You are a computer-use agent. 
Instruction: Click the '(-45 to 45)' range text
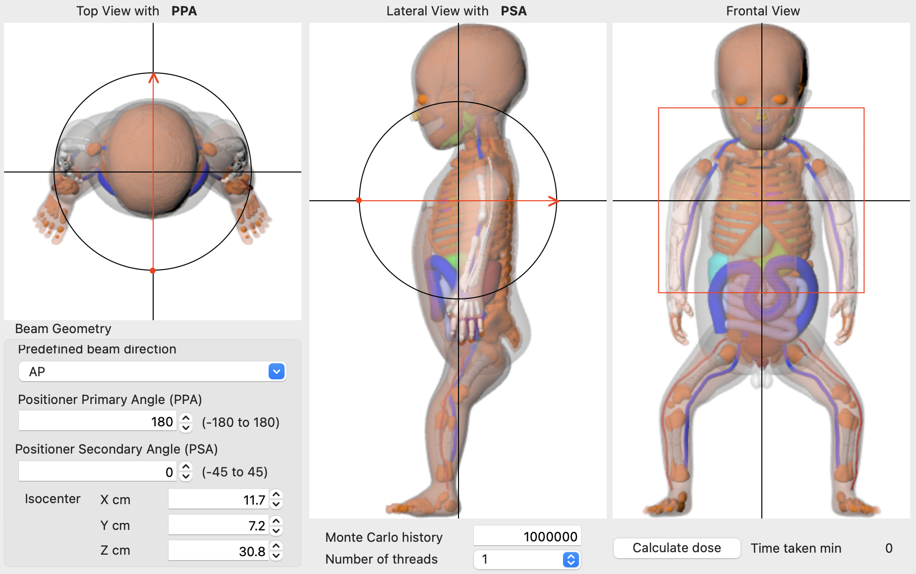[234, 472]
